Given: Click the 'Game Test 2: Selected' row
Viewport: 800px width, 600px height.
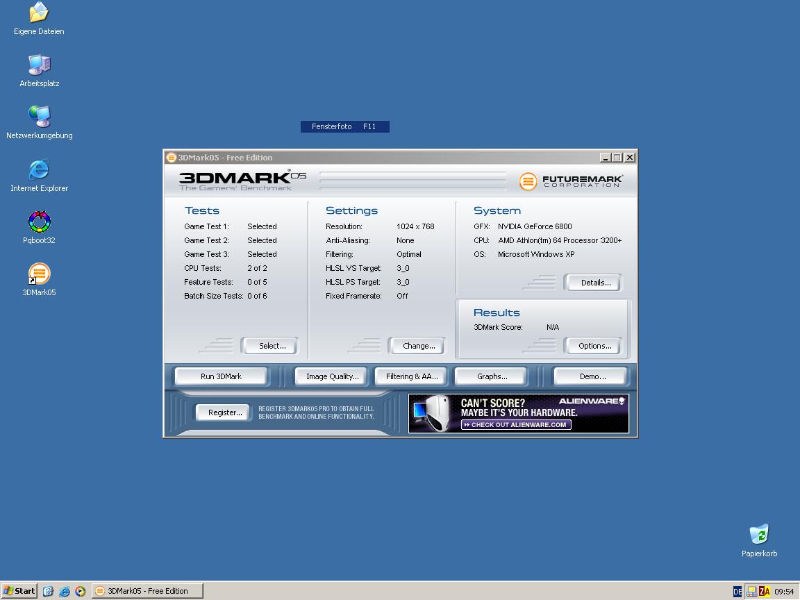Looking at the screenshot, I should pyautogui.click(x=231, y=240).
